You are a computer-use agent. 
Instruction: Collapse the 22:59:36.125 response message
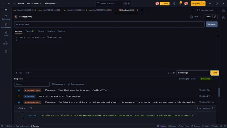click(213, 102)
